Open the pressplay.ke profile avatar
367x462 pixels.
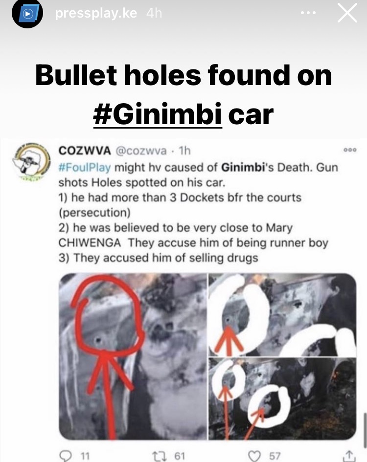tap(27, 13)
